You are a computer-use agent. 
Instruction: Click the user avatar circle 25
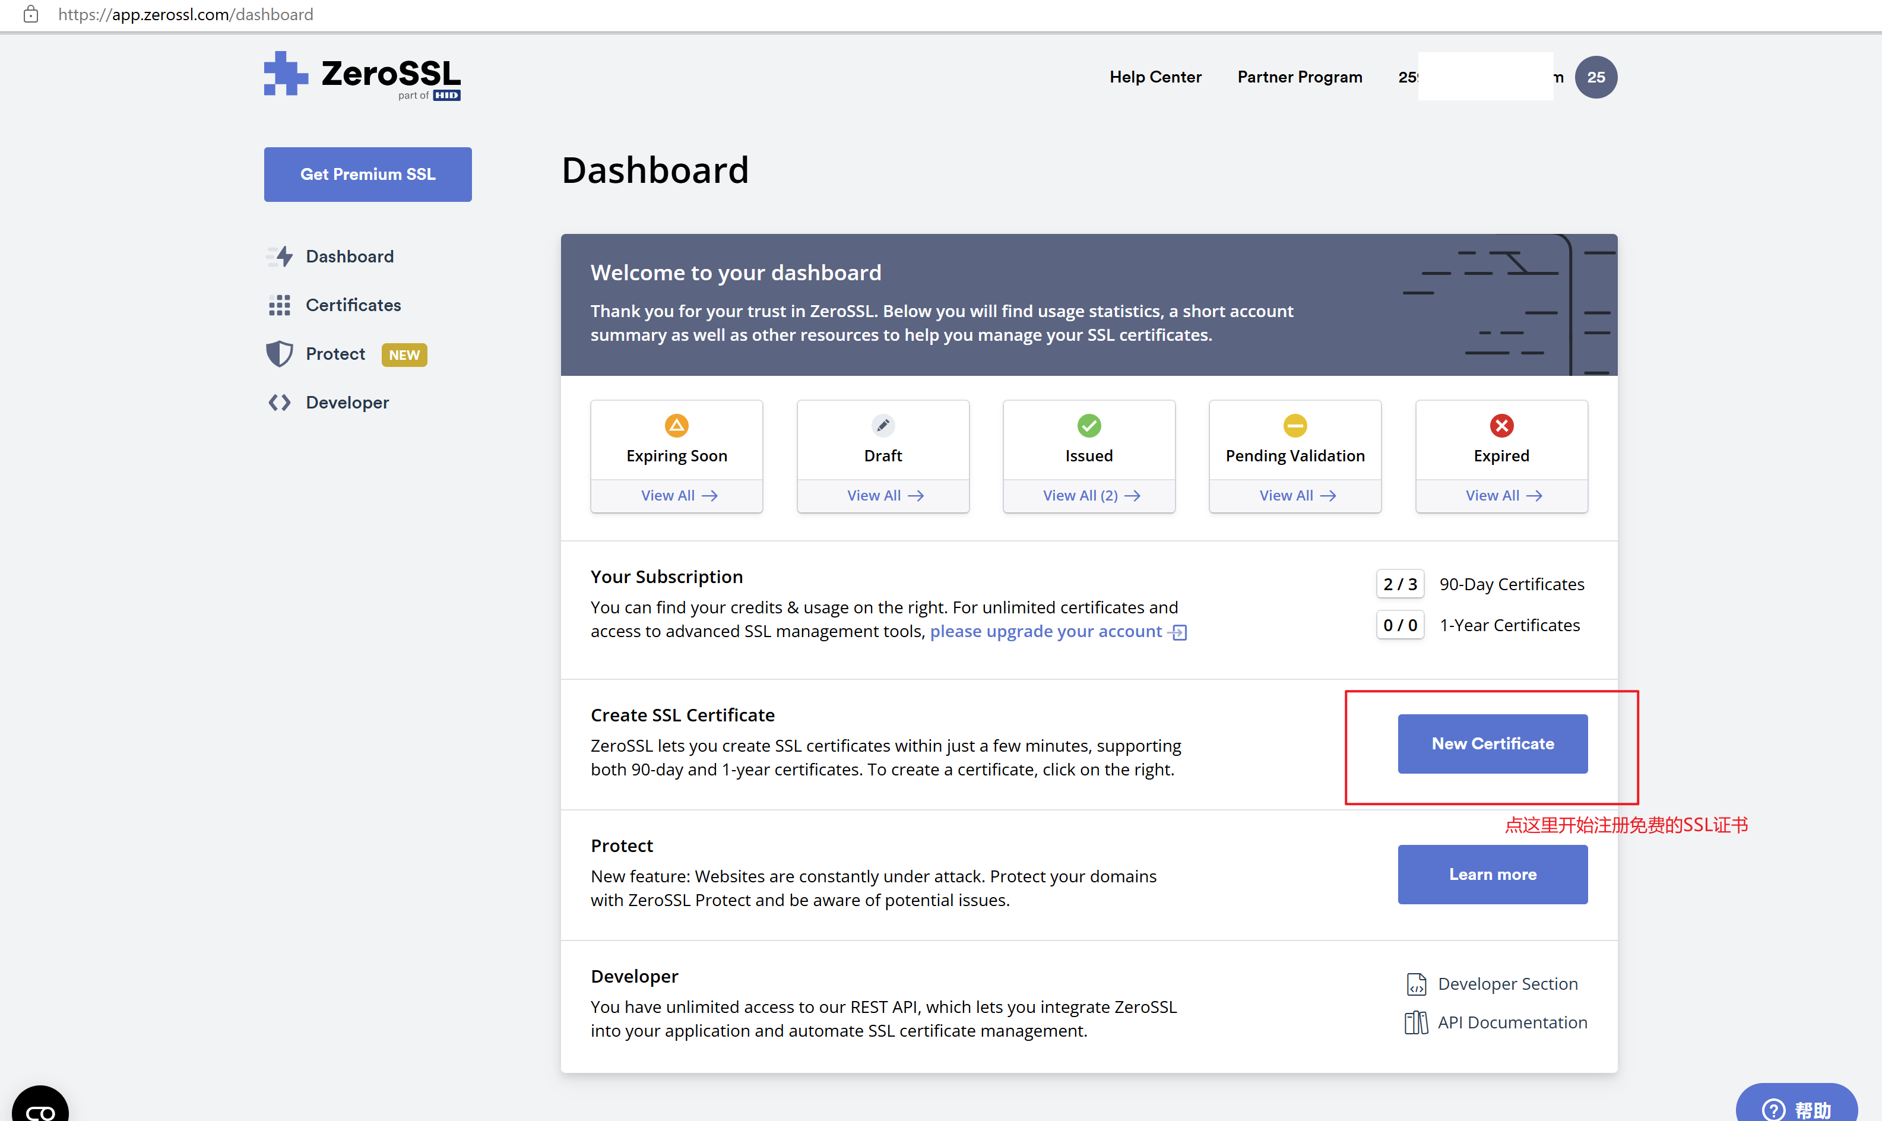[1595, 77]
